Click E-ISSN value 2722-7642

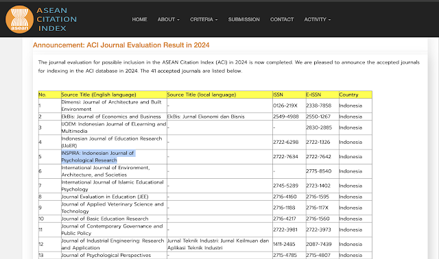318,156
